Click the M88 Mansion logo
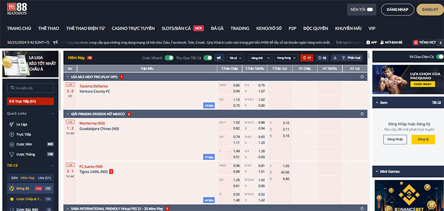The height and width of the screenshot is (211, 444). tap(17, 9)
